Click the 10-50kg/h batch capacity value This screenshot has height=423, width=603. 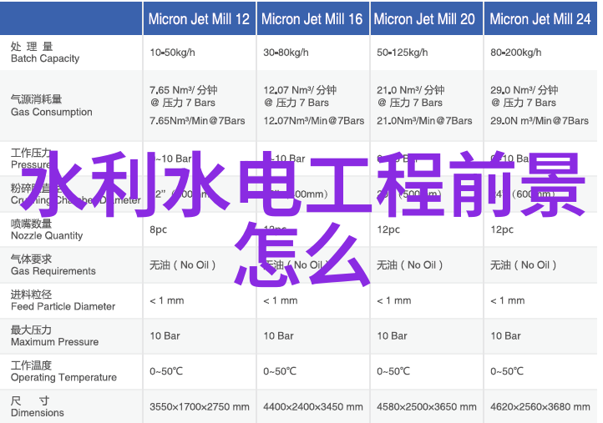tap(172, 53)
